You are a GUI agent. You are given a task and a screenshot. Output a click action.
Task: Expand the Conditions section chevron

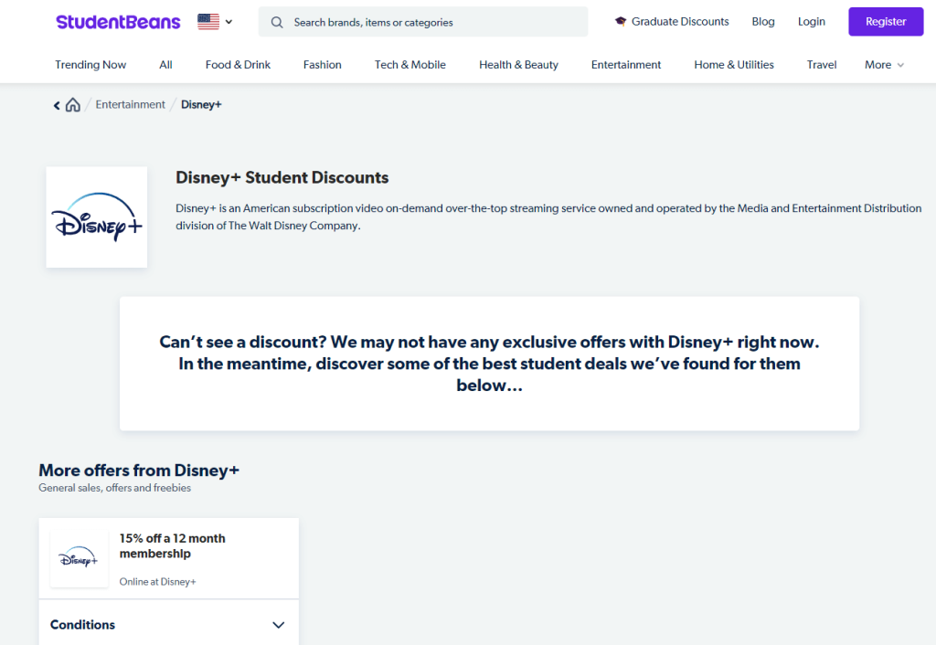coord(278,625)
